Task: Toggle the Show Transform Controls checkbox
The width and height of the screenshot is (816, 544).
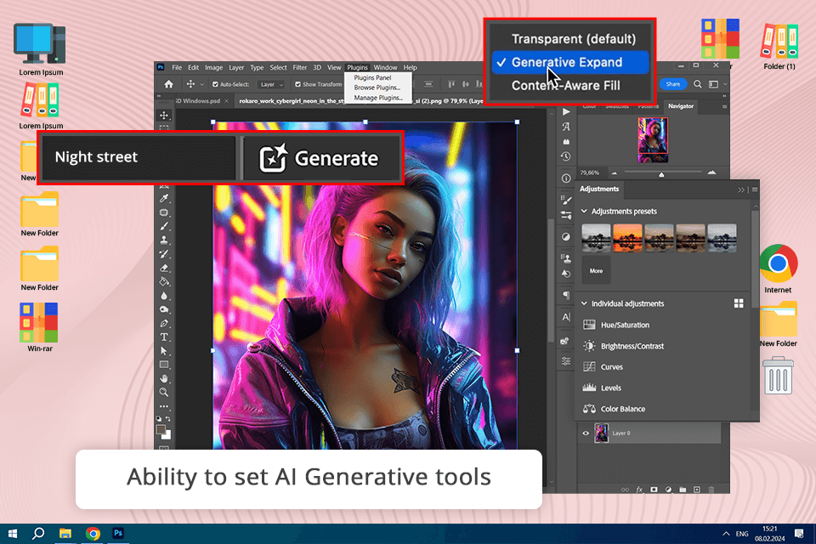Action: click(x=298, y=84)
